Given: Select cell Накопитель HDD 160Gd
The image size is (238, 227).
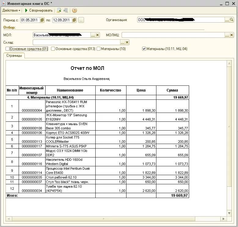Looking at the screenshot, I should point(70,162).
